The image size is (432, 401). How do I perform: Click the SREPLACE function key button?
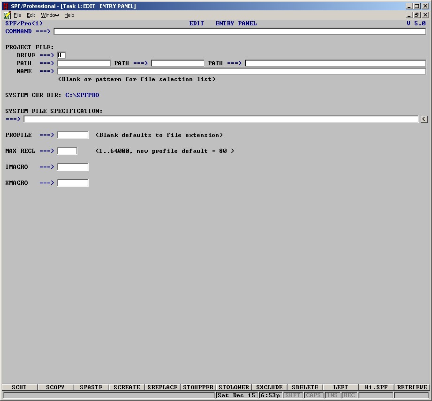coord(163,387)
